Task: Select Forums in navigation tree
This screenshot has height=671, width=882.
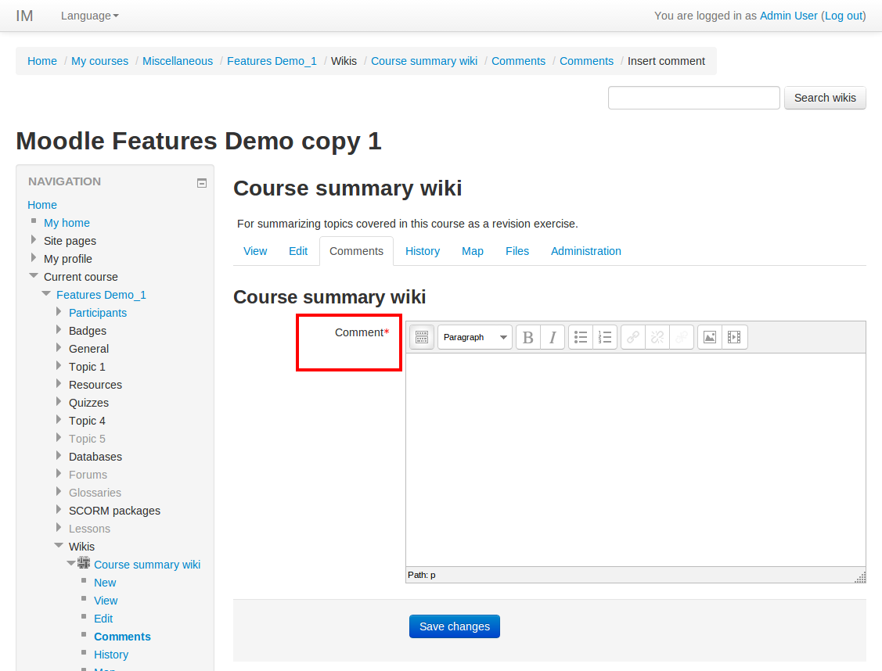Action: tap(88, 475)
